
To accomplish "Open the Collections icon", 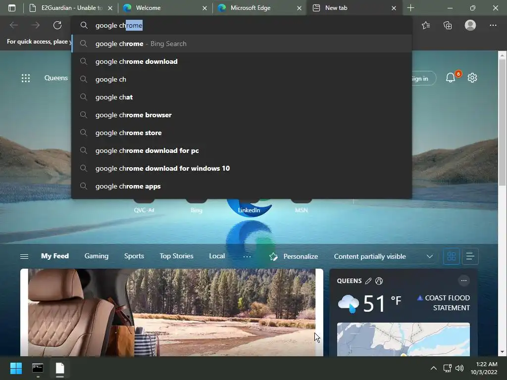I will 448,25.
